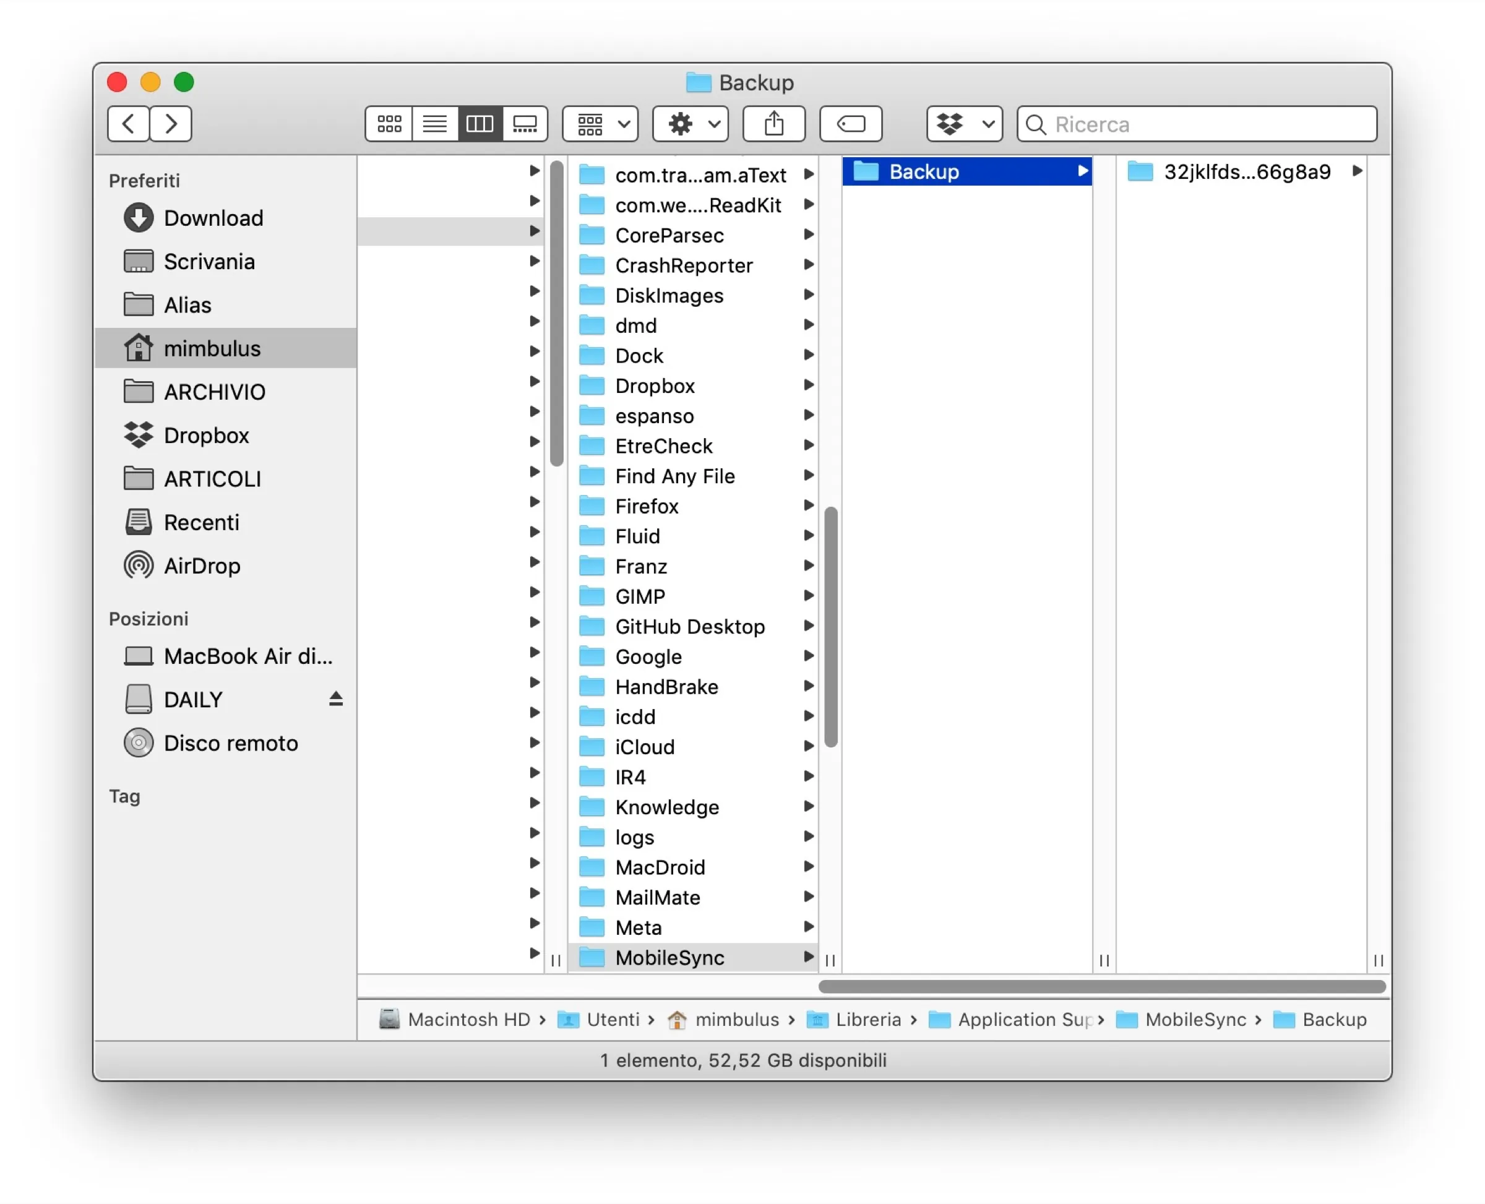Viewport: 1485px width, 1204px height.
Task: Click the Tag icon in the toolbar
Action: click(850, 124)
